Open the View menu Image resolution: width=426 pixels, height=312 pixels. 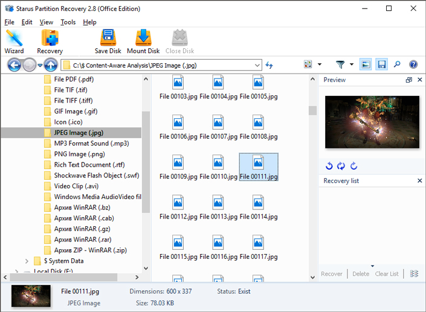46,22
